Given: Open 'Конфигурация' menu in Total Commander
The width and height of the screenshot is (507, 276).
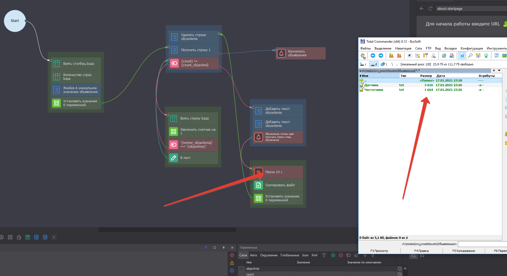Looking at the screenshot, I should [x=472, y=48].
